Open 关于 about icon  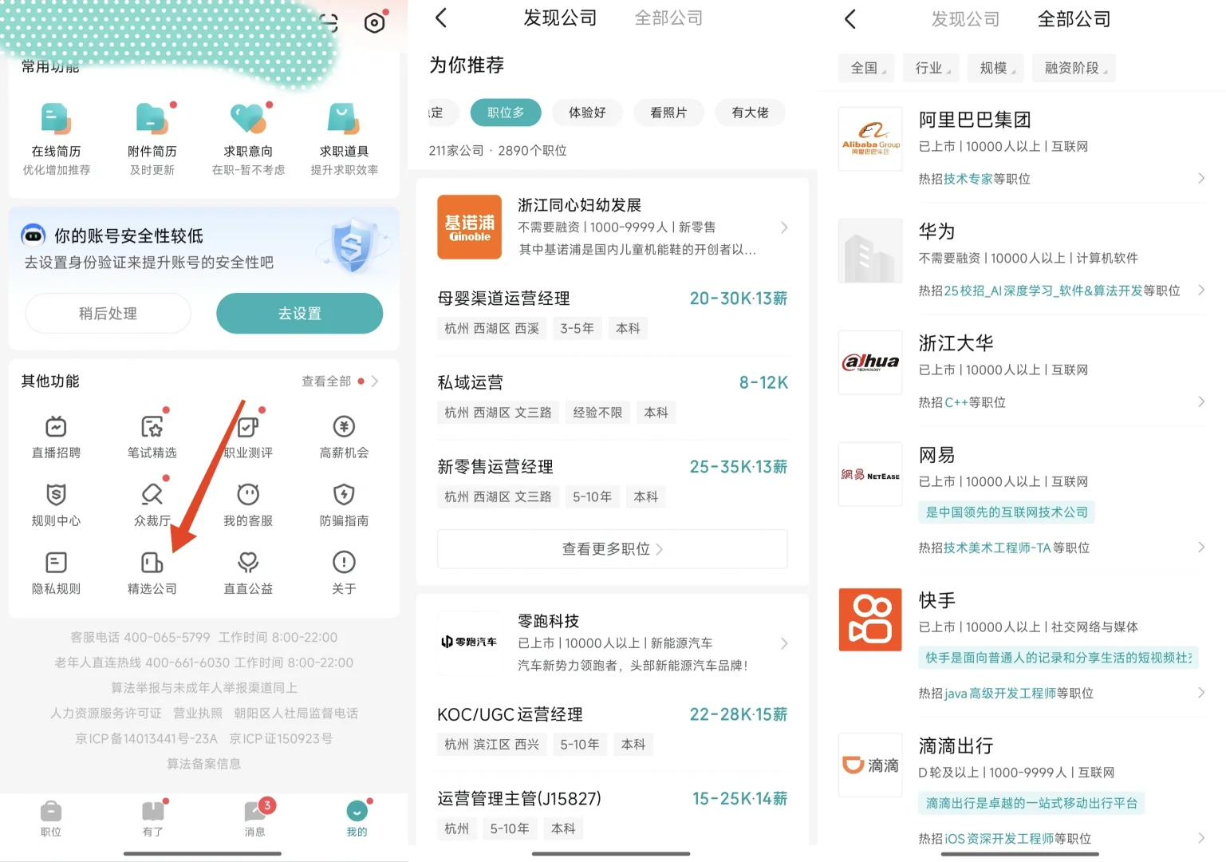(x=344, y=563)
